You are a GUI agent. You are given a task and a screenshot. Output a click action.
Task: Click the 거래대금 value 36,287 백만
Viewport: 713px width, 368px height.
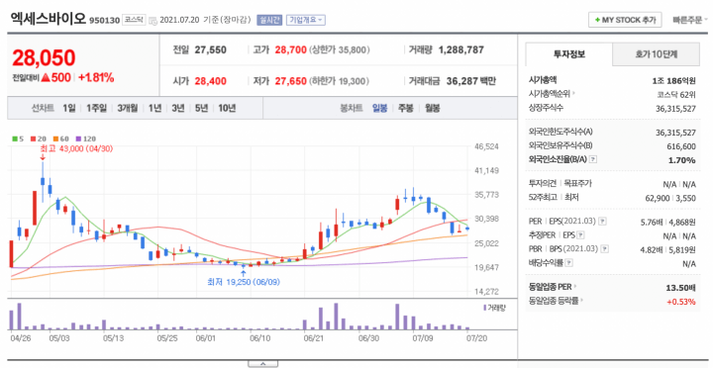pyautogui.click(x=470, y=81)
